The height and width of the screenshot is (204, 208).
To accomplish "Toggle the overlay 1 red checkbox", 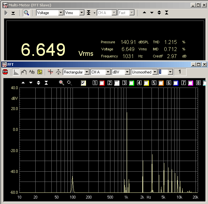I will tap(102, 83).
